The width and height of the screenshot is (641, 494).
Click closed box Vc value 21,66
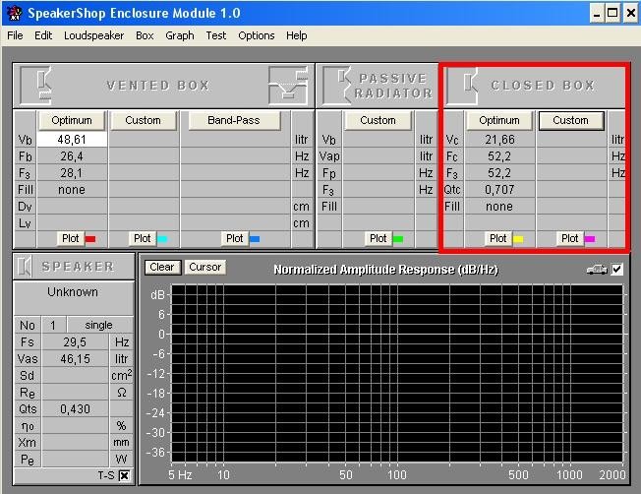pos(499,140)
